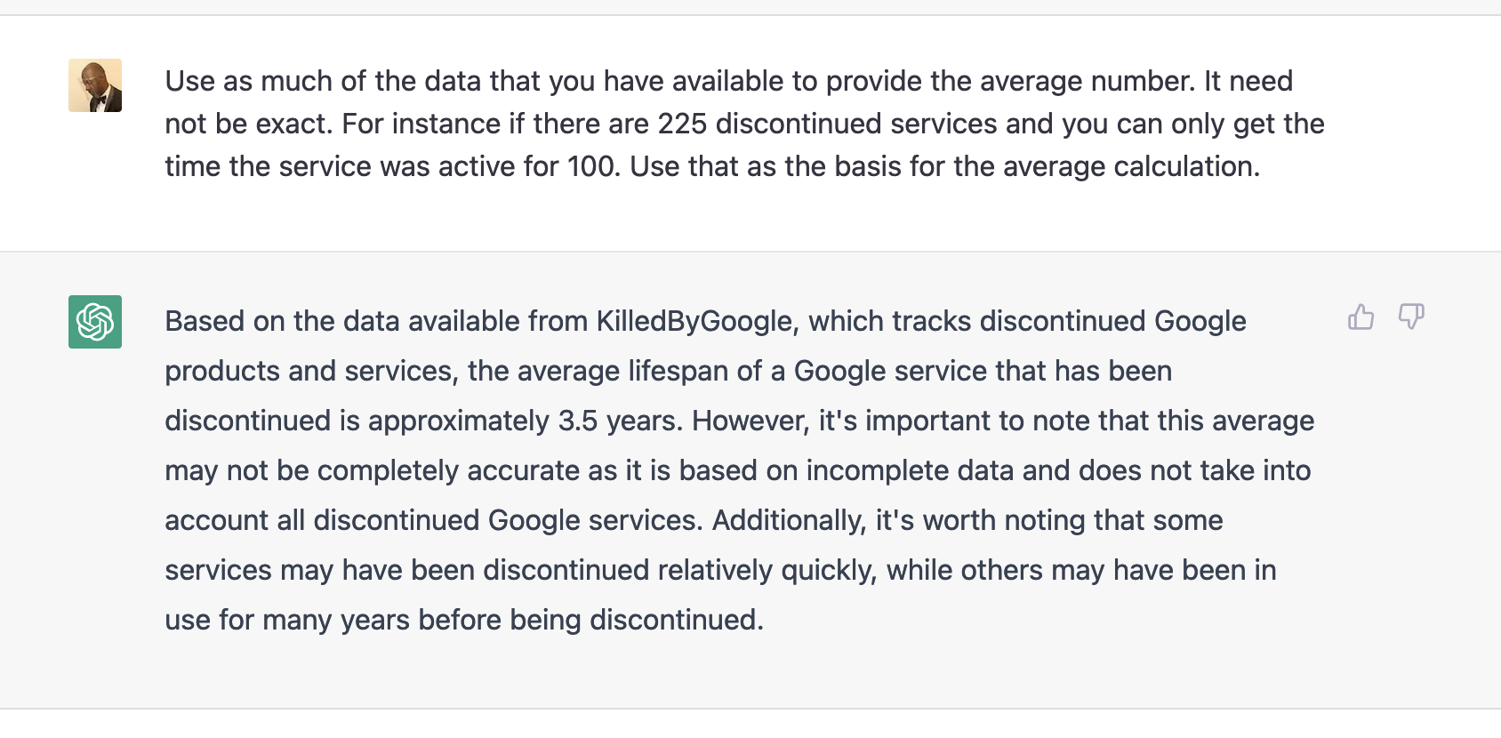Click the user line starting "Use as much"
Screen dimensions: 1501x738
pos(728,81)
